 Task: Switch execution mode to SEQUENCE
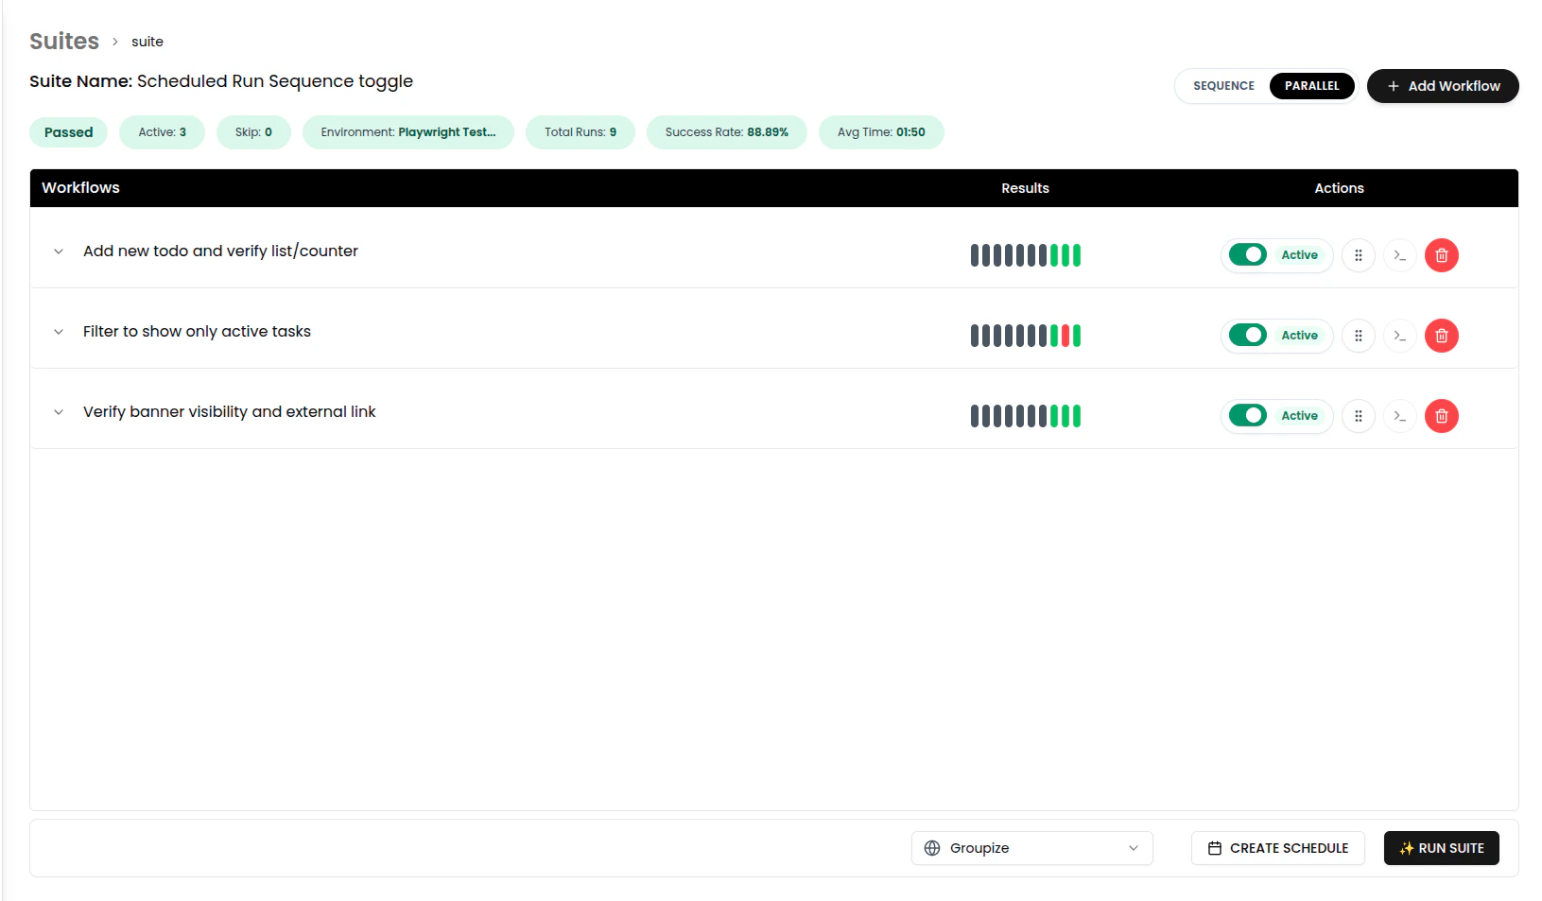click(x=1223, y=85)
